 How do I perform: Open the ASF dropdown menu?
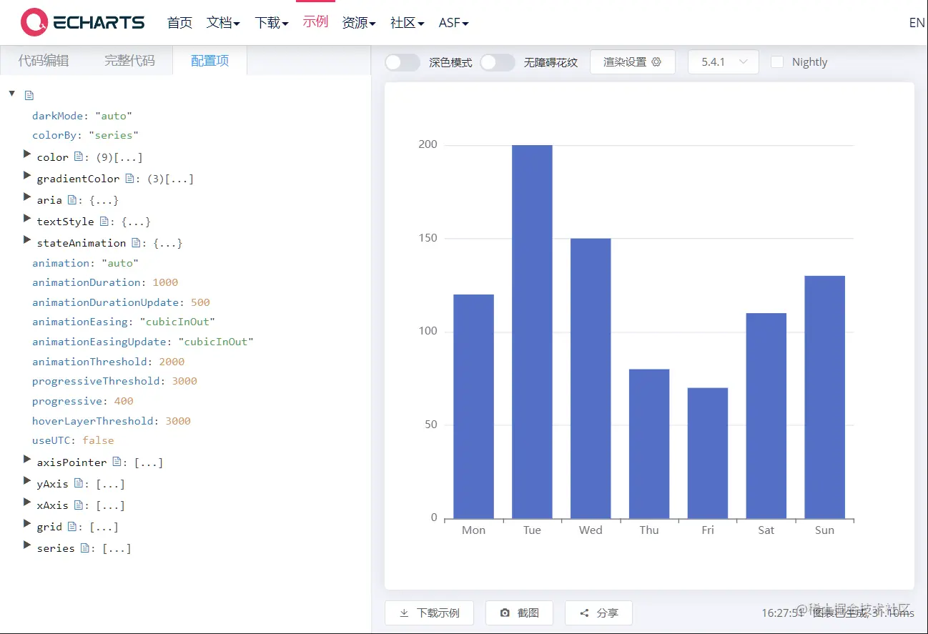pos(454,23)
